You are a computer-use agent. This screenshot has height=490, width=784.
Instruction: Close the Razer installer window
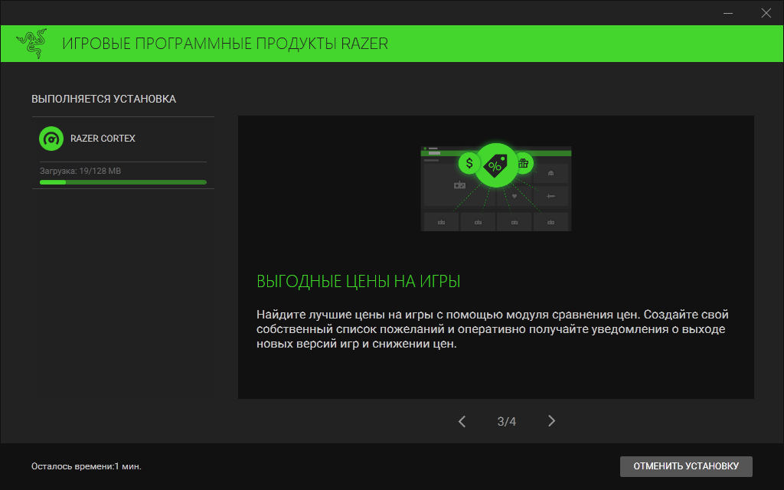tap(766, 13)
